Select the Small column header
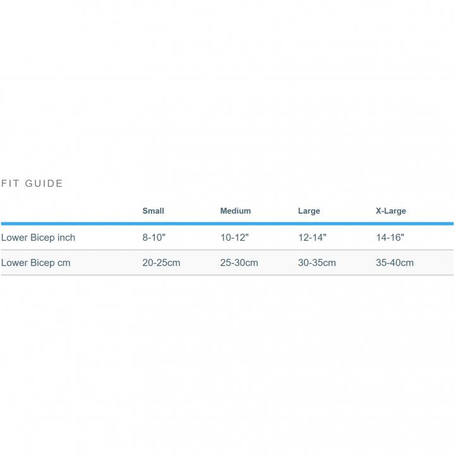Screen dimensions: 455x455 click(x=153, y=211)
